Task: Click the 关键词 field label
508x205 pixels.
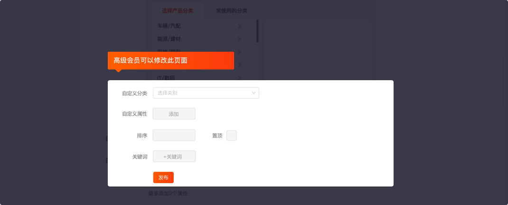Action: (140, 157)
